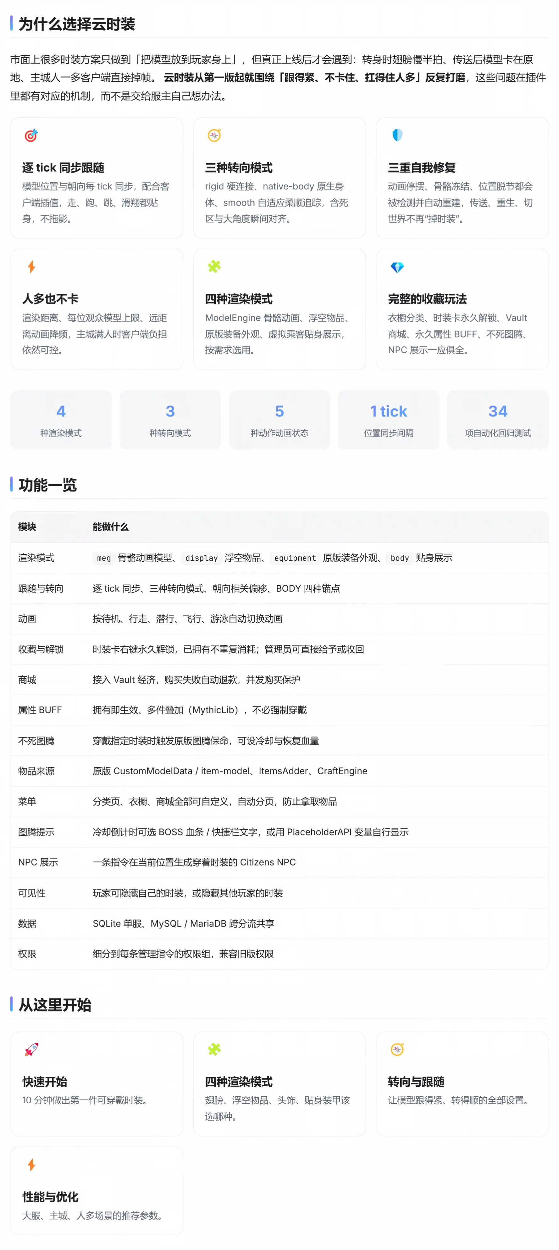
Task: Click the 属性 BUFF table row label
Action: tap(40, 710)
